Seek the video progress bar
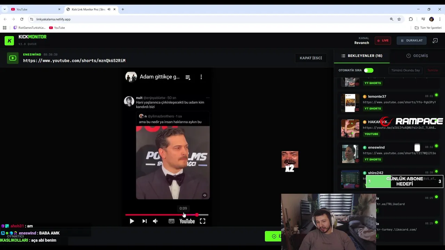 [167, 215]
